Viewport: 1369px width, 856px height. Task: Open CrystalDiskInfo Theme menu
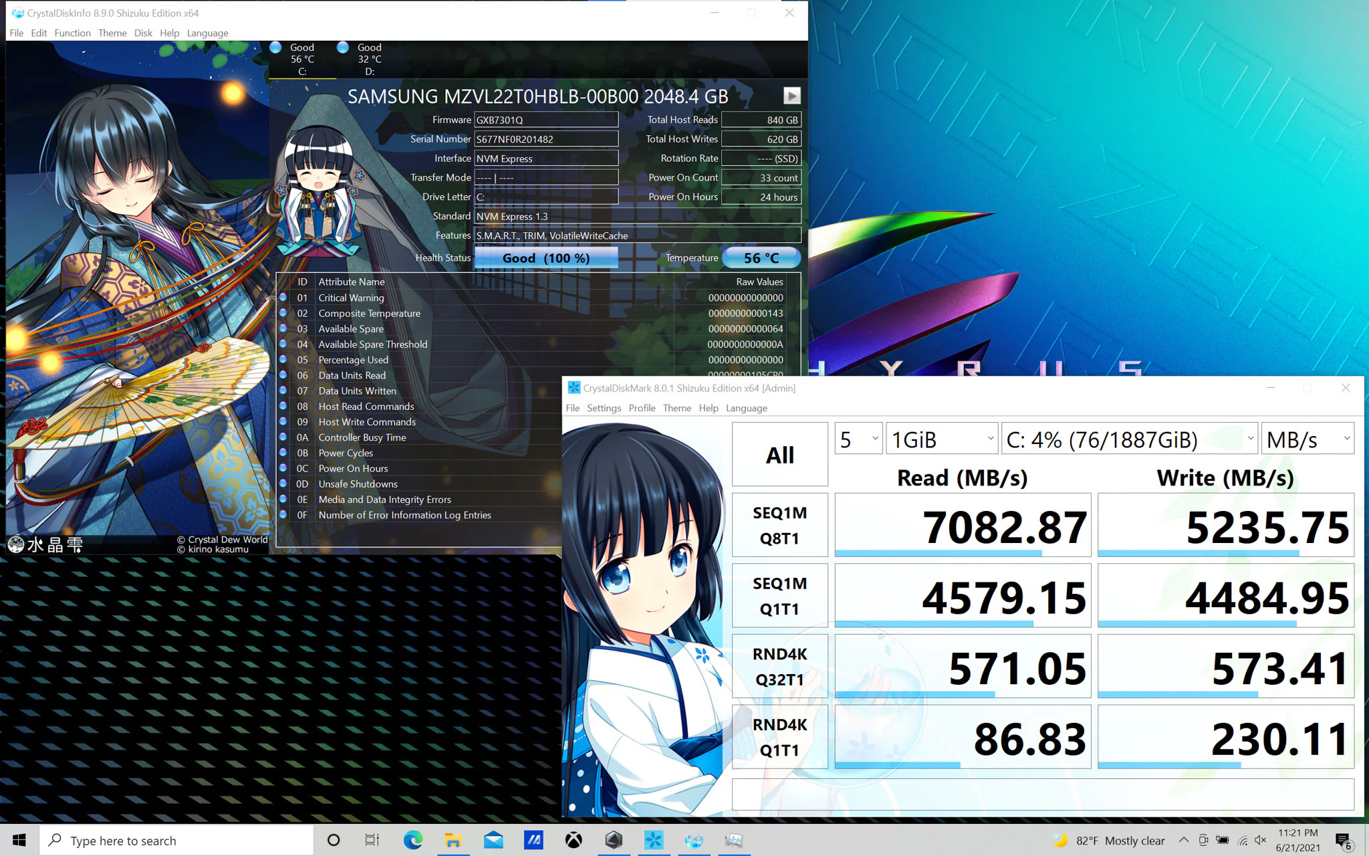coord(112,33)
